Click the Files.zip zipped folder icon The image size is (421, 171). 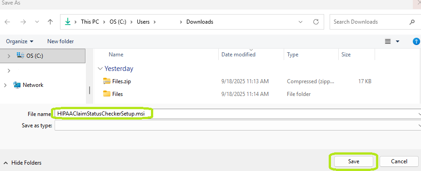(x=106, y=81)
